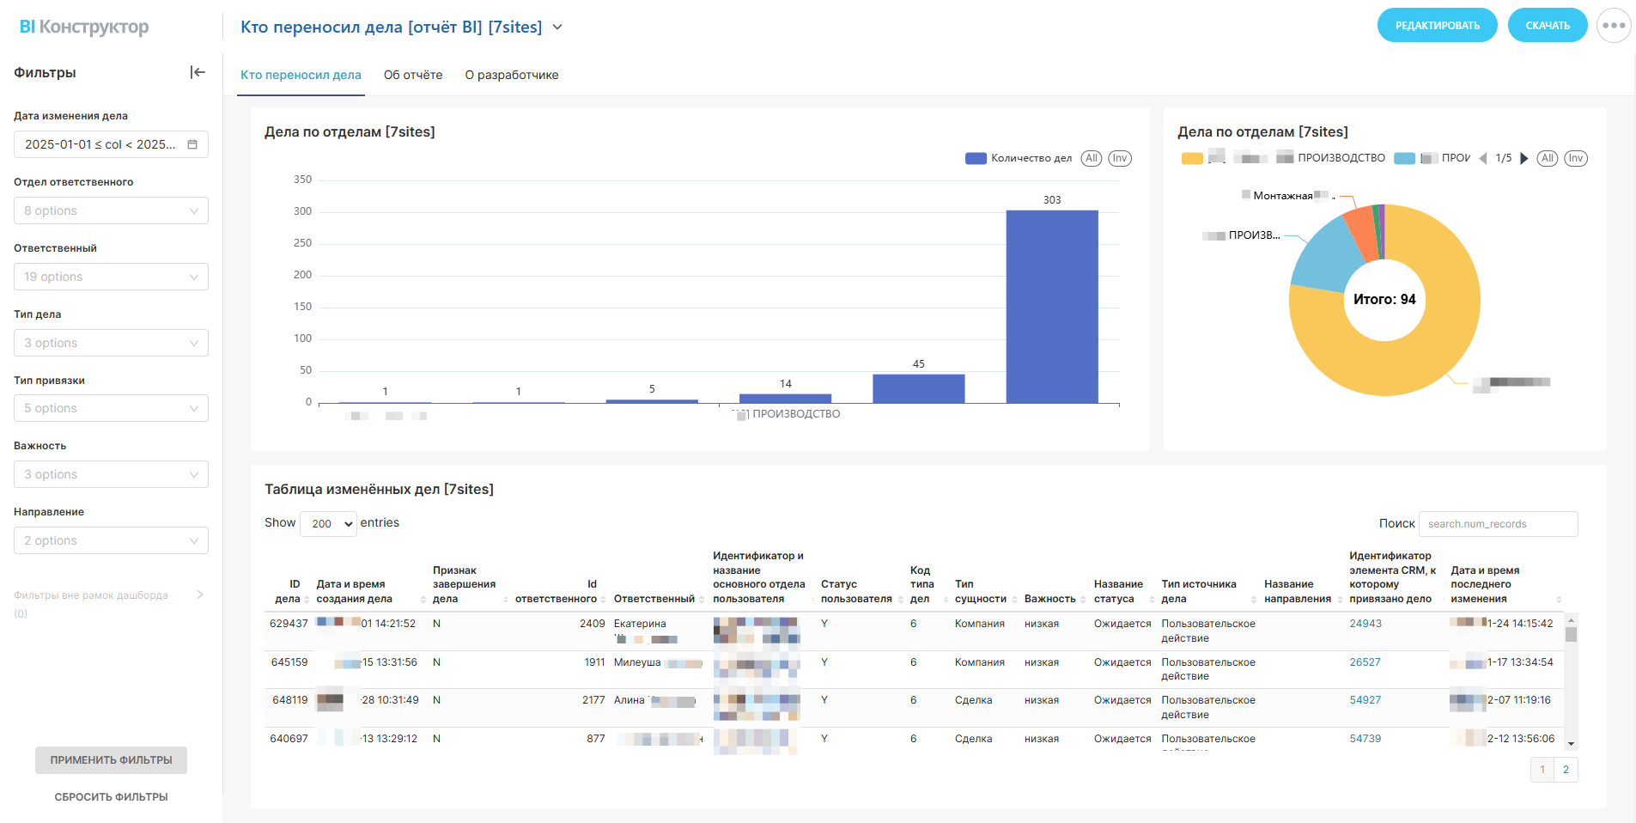Click the yellow ПРОИЗВОДСТВО legend swatch
This screenshot has height=823, width=1636.
[x=1192, y=158]
